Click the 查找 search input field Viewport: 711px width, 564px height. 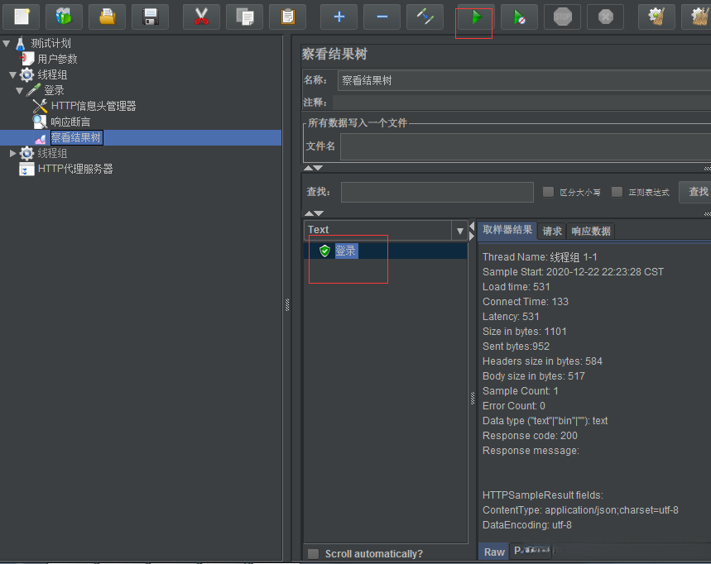(x=437, y=192)
